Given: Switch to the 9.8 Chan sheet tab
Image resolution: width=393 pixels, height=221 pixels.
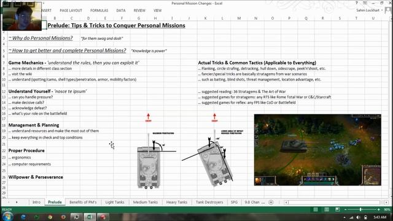Looking at the screenshot, I should click(x=252, y=202).
